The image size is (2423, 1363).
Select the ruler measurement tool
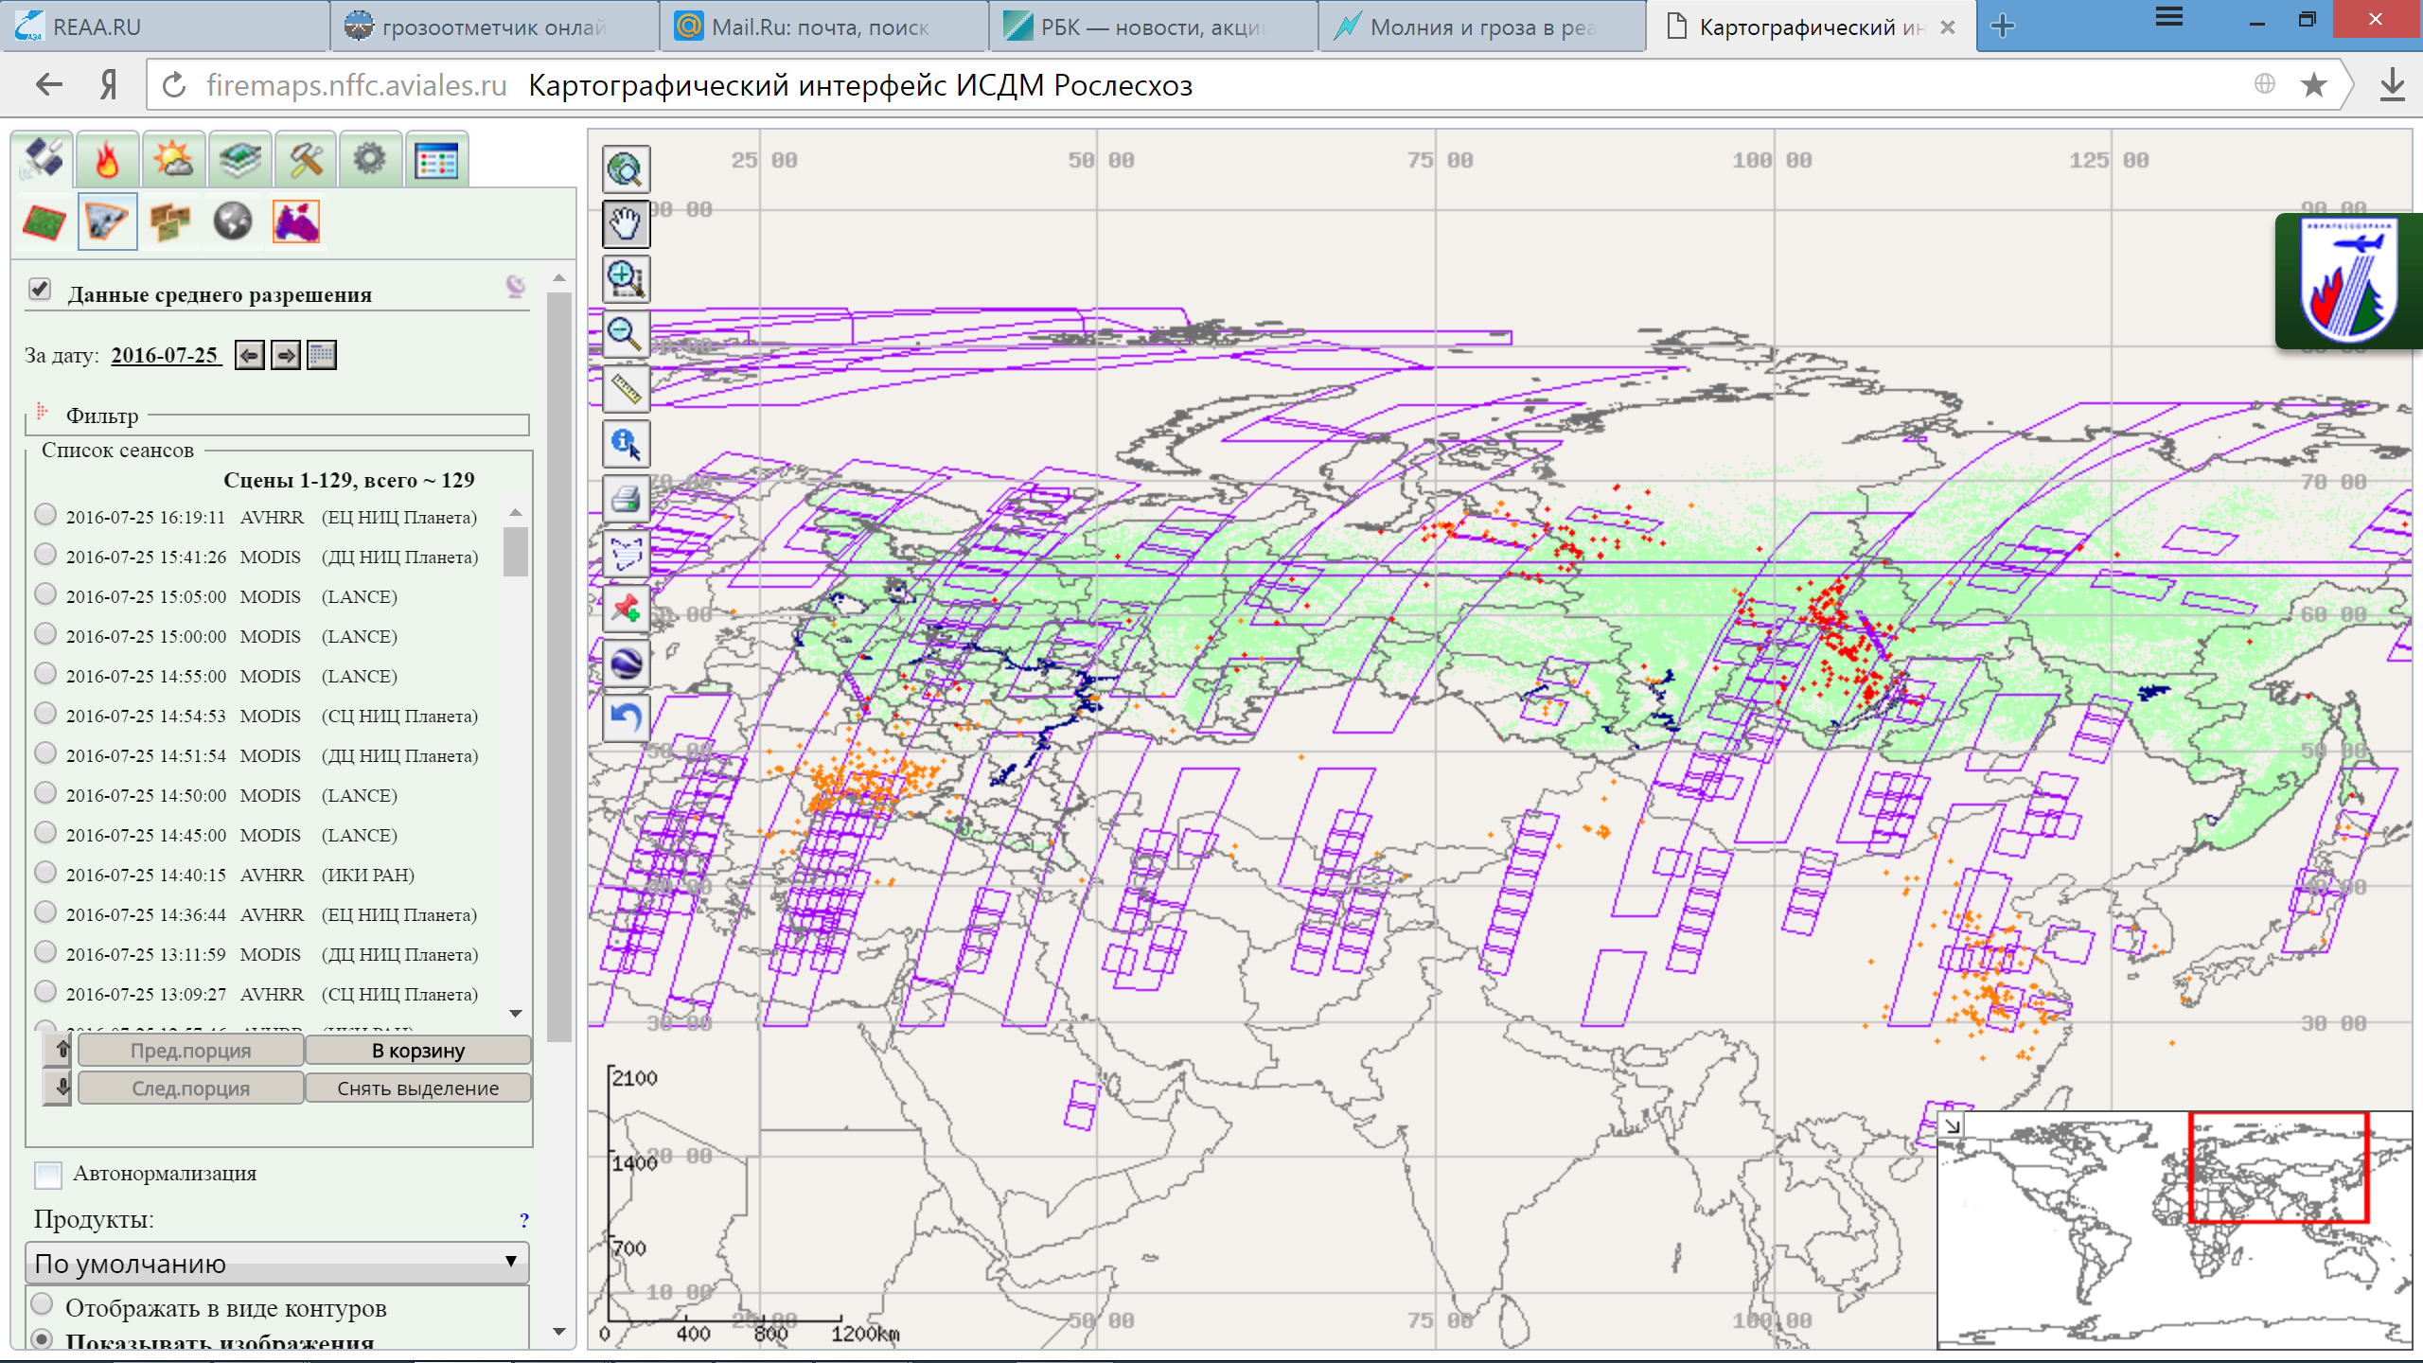626,389
